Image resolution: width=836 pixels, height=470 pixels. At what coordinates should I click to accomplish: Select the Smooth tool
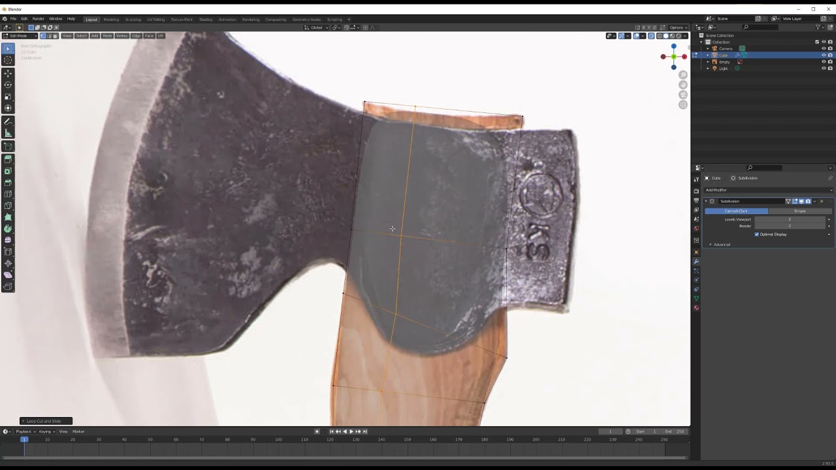(x=8, y=240)
